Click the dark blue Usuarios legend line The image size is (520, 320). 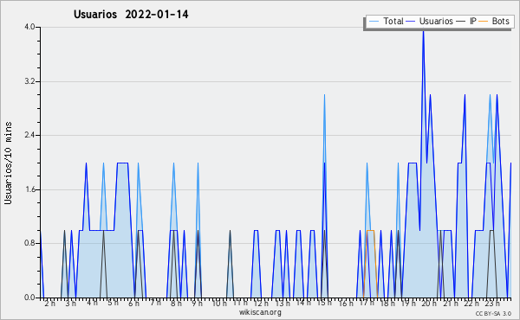point(411,22)
